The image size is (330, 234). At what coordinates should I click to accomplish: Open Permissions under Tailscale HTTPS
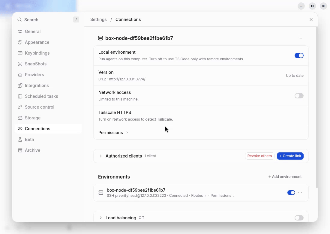tap(113, 133)
